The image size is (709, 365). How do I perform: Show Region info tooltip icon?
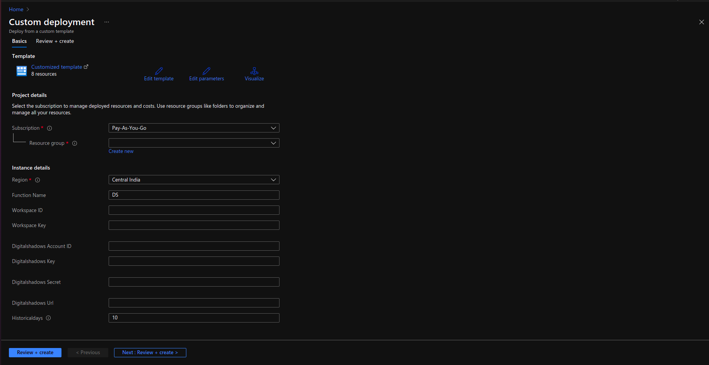click(x=37, y=180)
